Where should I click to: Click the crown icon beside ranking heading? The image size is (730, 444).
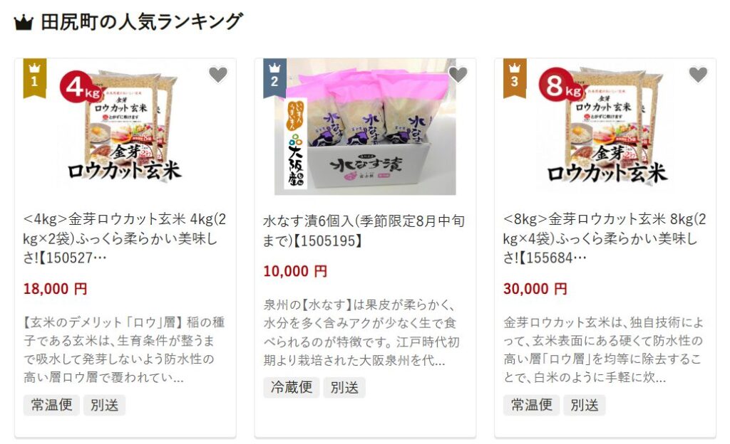tap(24, 22)
